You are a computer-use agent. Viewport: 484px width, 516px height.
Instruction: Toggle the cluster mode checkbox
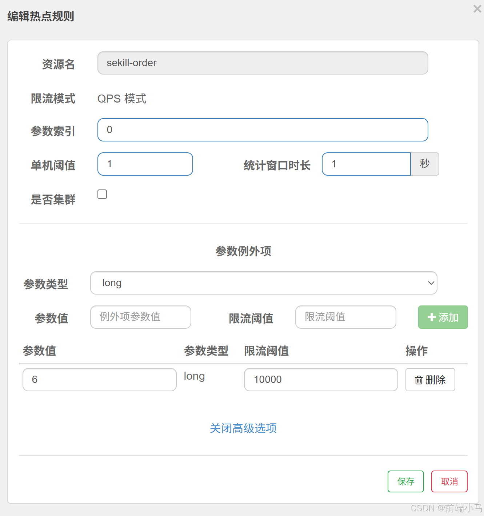[102, 194]
